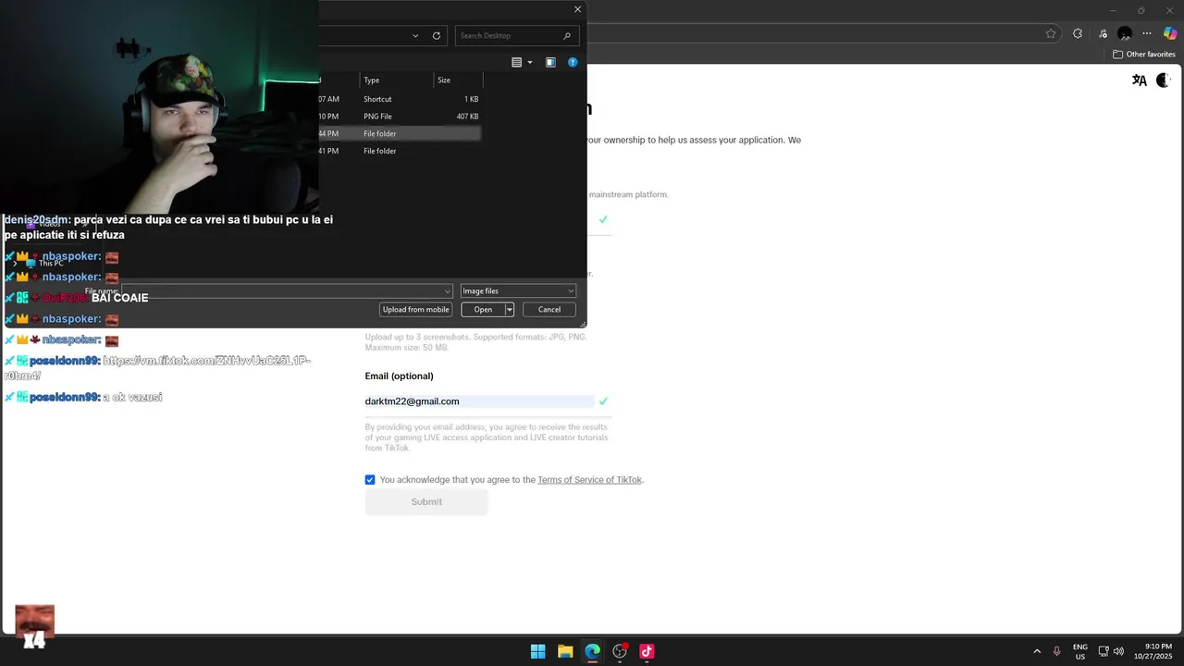Click the refresh icon in the file dialog
This screenshot has height=666, width=1184.
tap(437, 36)
